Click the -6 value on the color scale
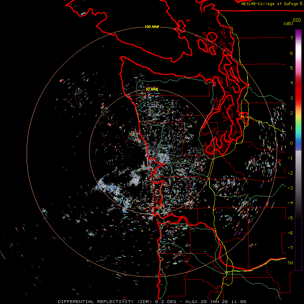 coord(290,233)
